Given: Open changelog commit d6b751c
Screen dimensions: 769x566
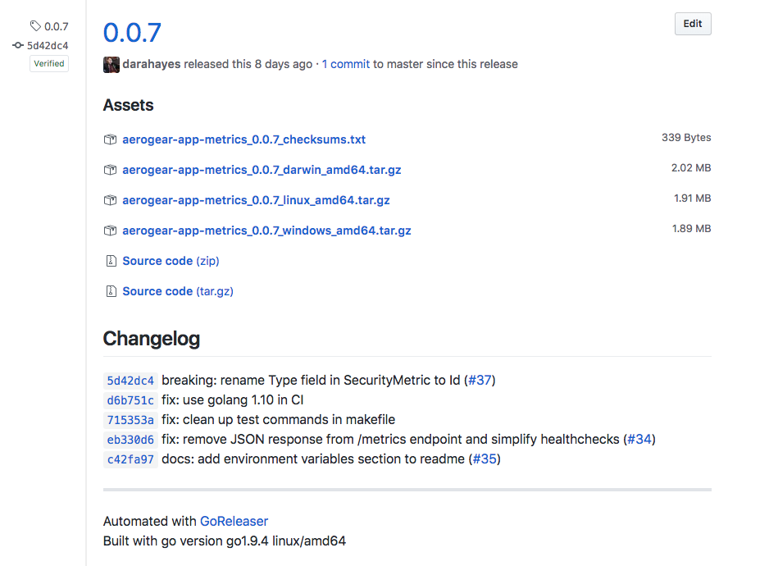Looking at the screenshot, I should 130,400.
